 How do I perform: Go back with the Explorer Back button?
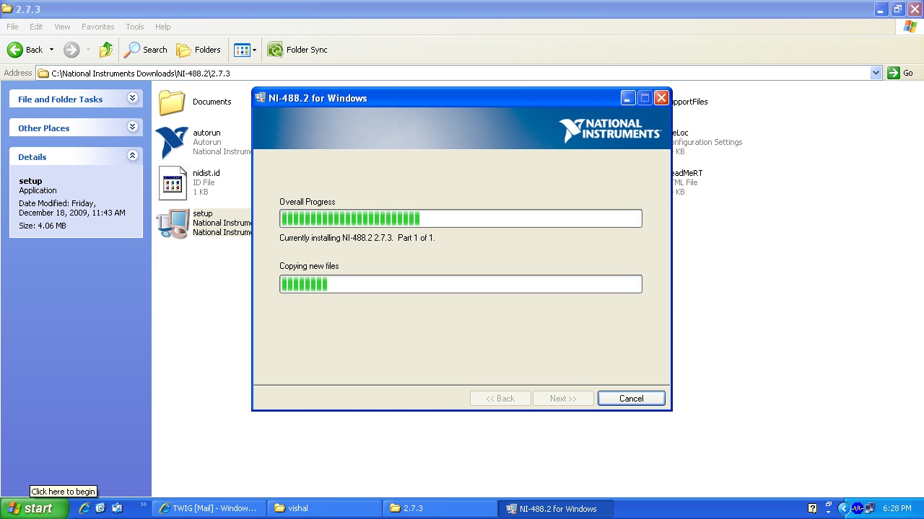point(25,50)
